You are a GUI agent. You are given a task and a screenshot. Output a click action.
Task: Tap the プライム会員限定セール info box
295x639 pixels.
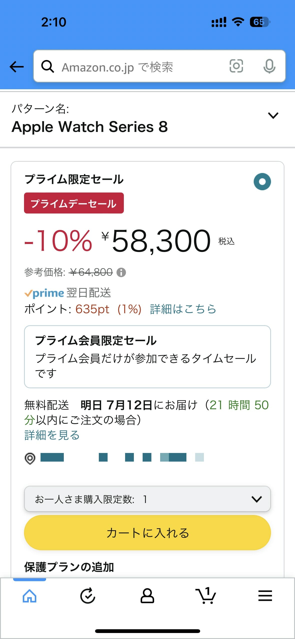(147, 357)
